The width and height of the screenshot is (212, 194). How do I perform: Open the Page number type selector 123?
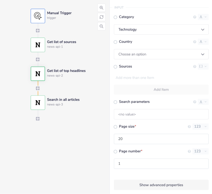coord(200,151)
